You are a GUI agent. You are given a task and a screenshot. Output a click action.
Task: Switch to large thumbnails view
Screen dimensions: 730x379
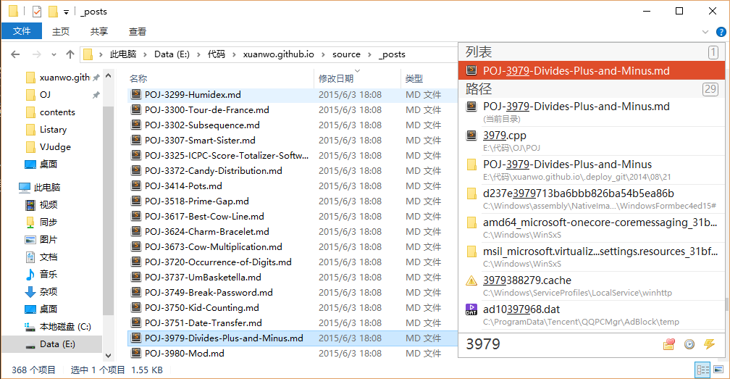[718, 370]
